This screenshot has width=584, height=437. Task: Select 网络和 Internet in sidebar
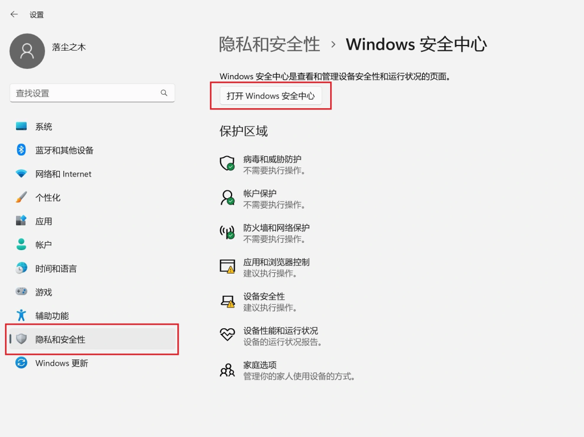point(92,173)
